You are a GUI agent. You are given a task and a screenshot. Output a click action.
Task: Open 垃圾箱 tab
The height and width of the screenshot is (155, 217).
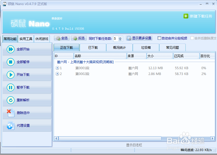(146, 48)
